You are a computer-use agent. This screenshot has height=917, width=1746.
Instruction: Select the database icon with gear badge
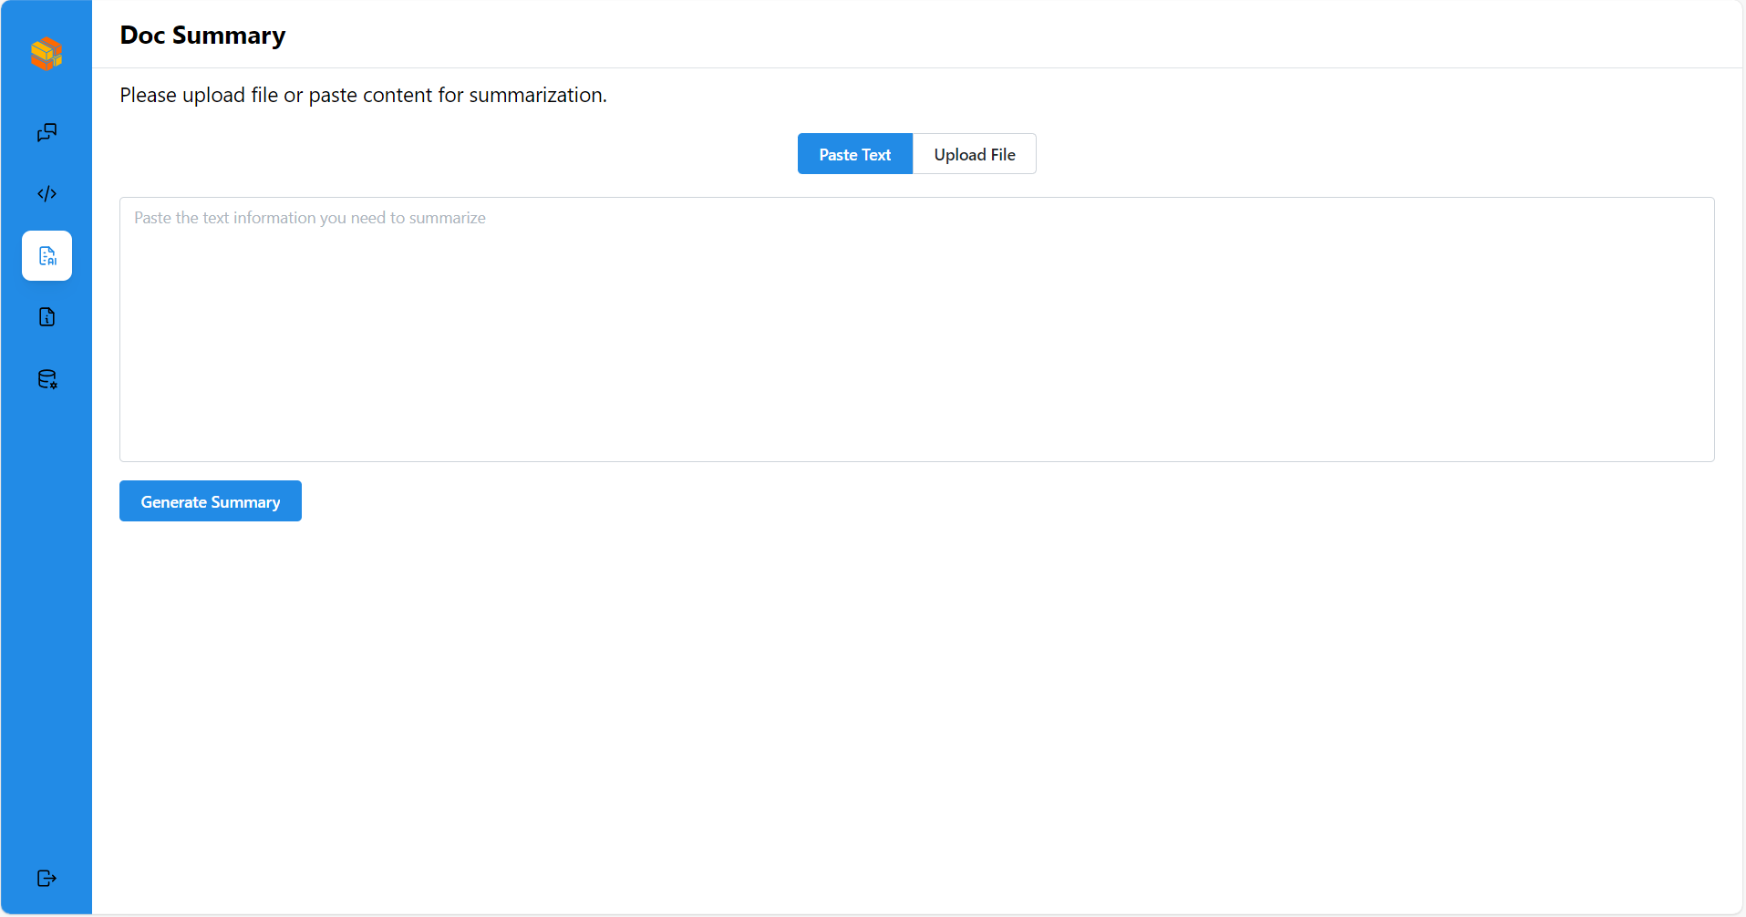coord(46,379)
